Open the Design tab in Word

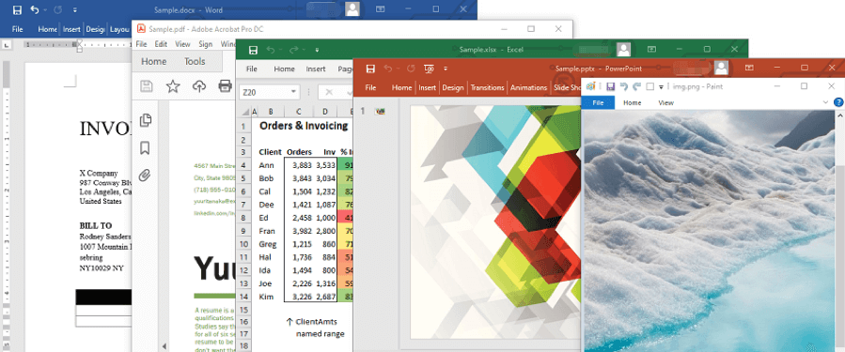95,29
